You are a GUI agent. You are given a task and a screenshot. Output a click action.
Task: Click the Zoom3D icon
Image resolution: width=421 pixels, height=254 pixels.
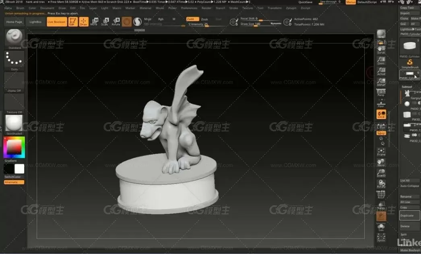[381, 173]
